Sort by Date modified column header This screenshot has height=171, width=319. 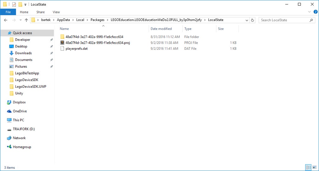(x=161, y=29)
